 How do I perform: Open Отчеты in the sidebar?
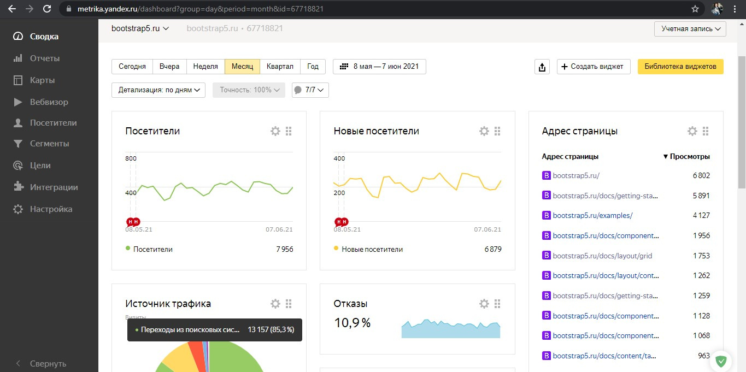point(45,58)
